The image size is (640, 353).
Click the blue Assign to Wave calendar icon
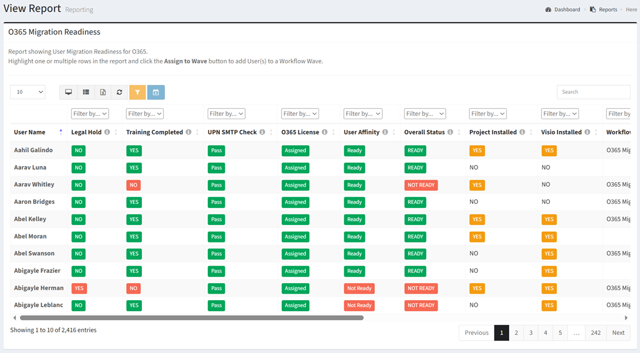(155, 92)
